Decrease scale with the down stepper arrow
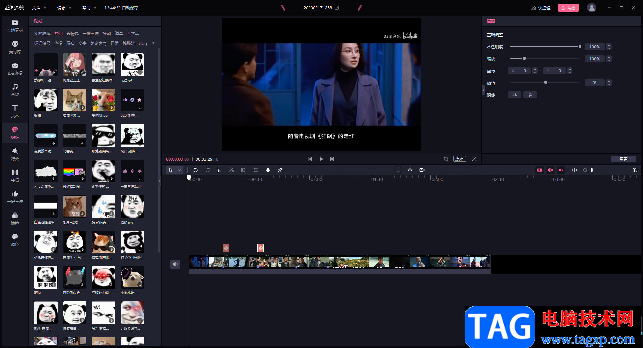 [609, 60]
